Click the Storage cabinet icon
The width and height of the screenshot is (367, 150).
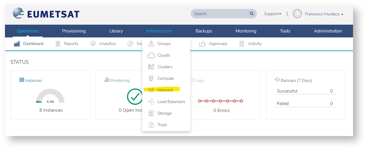[151, 113]
